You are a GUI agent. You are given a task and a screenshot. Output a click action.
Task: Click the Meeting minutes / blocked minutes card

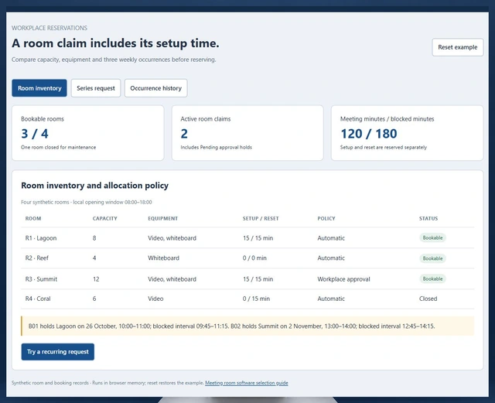(408, 133)
